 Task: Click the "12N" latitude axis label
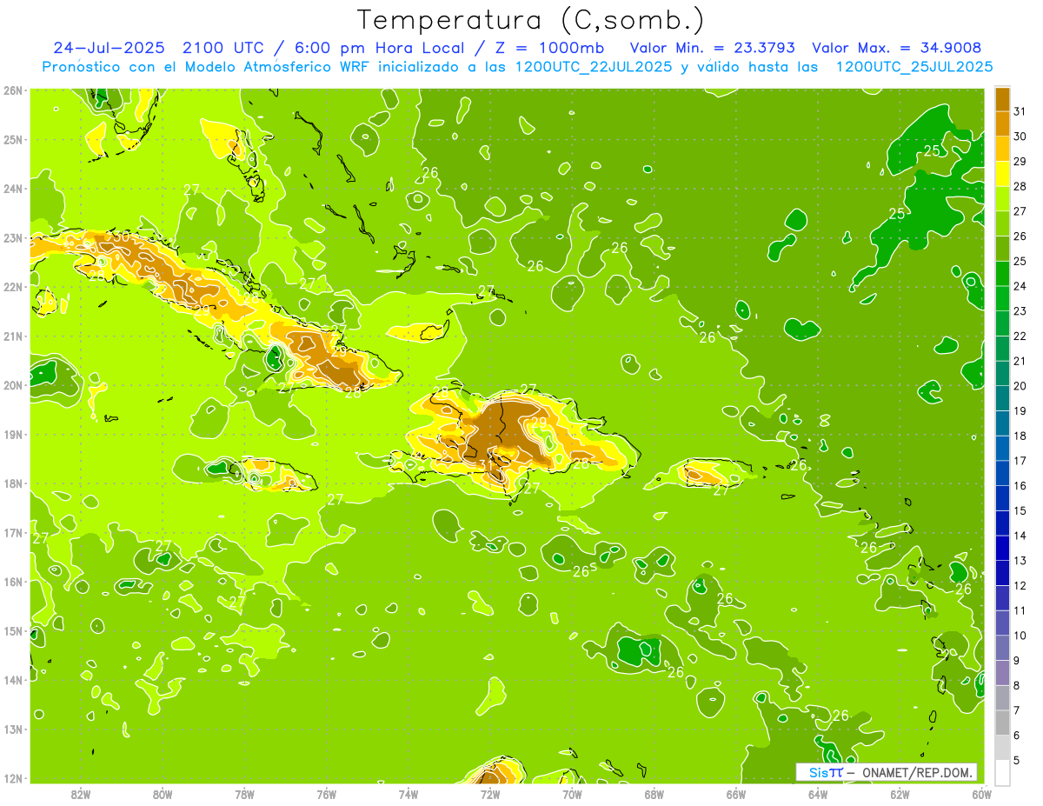(x=12, y=778)
